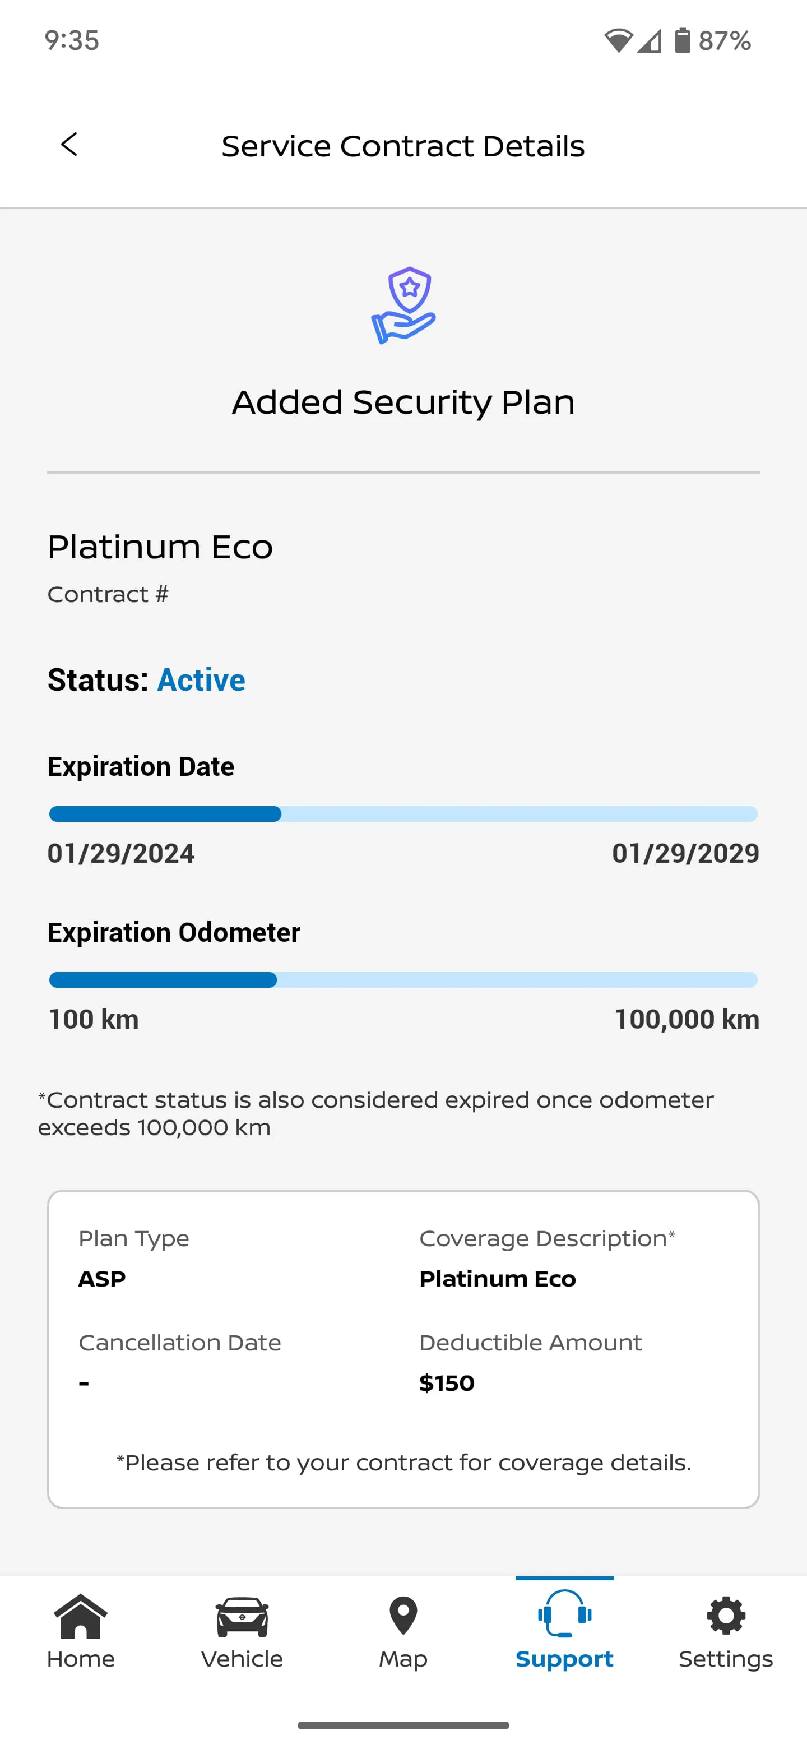Tap the $150 deductible amount
The width and height of the screenshot is (807, 1749).
pyautogui.click(x=447, y=1383)
